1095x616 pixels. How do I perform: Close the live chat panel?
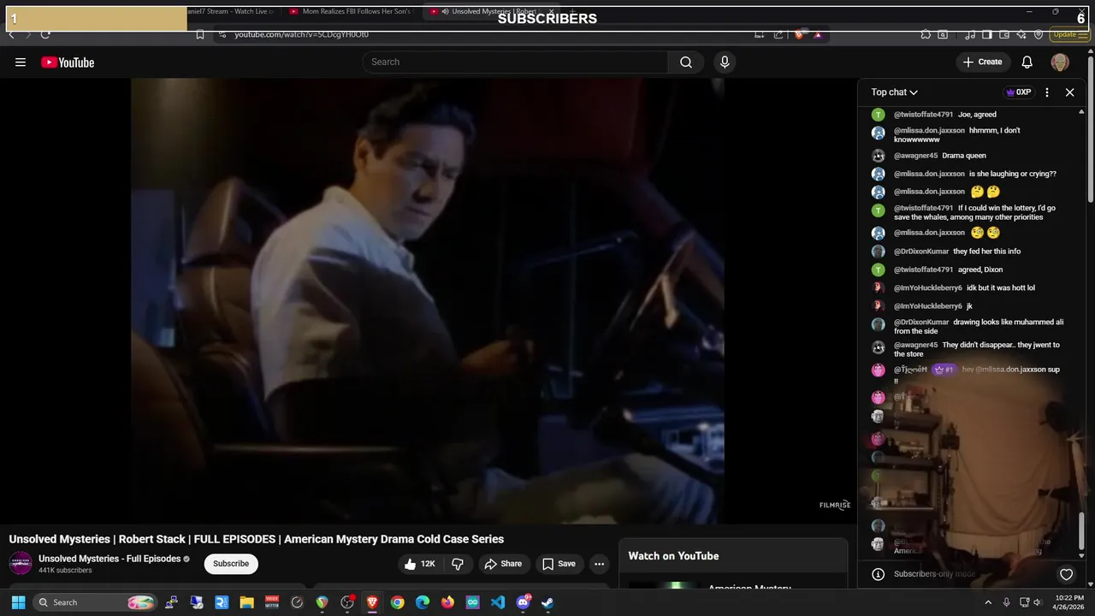point(1069,92)
